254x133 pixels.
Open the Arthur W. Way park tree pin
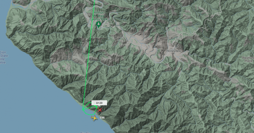[98, 25]
